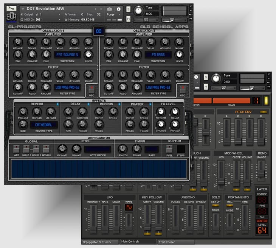
Task: Switch to the Arpeggiator & Effects tab
Action: pyautogui.click(x=99, y=242)
